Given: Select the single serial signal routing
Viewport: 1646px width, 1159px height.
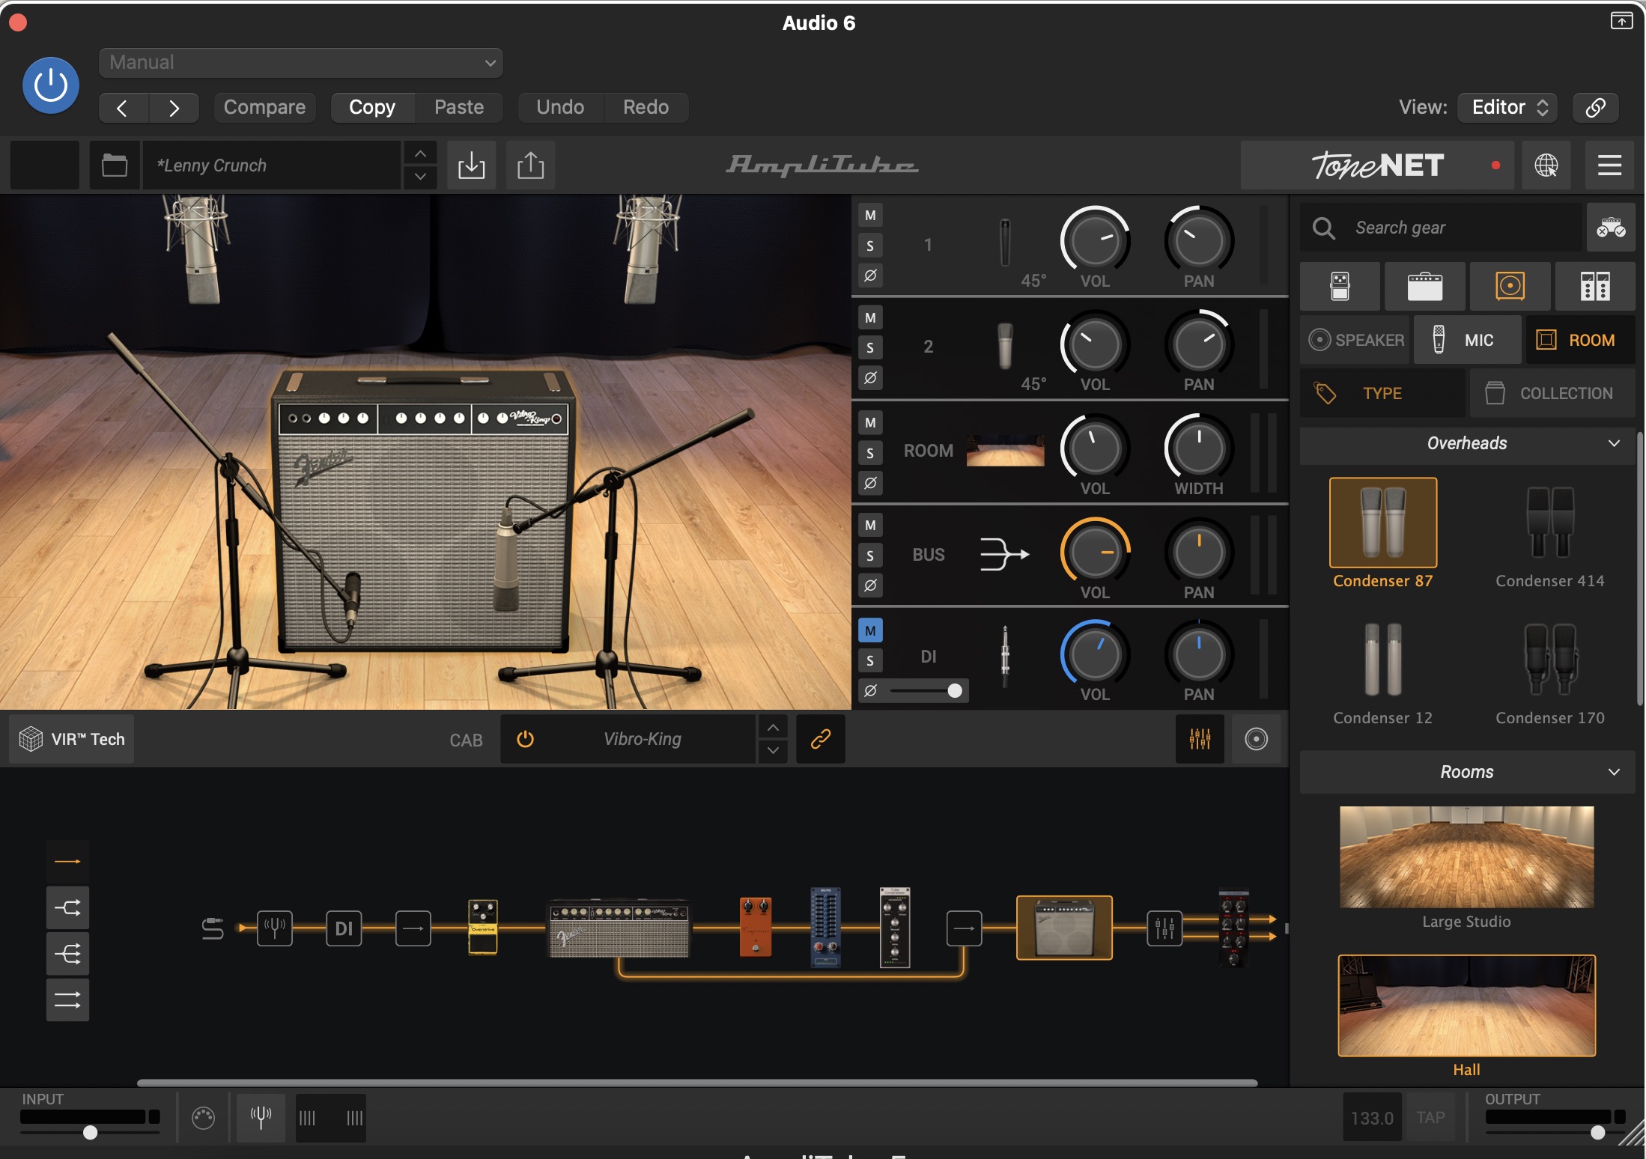Looking at the screenshot, I should [67, 862].
